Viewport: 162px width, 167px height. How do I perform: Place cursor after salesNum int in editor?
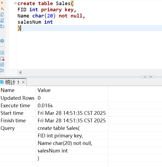pos(53,22)
